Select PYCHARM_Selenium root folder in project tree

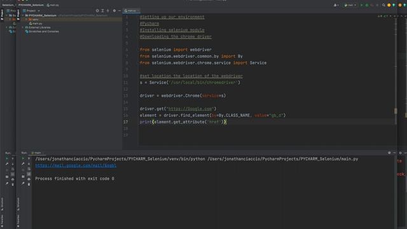point(41,15)
